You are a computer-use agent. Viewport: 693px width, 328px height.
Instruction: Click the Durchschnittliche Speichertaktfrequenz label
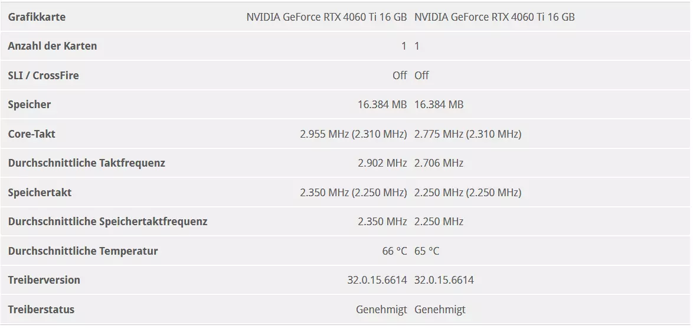click(x=107, y=221)
